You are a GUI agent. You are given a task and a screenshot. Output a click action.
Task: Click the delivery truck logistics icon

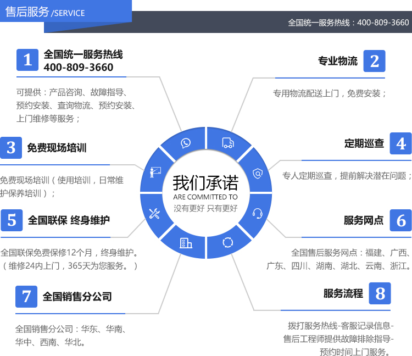coord(227,143)
